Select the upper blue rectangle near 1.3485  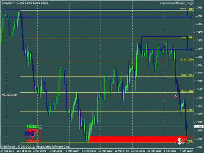pyautogui.click(x=96, y=13)
